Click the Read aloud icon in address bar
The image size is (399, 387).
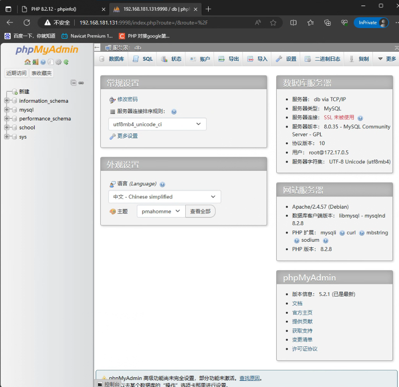tap(258, 23)
